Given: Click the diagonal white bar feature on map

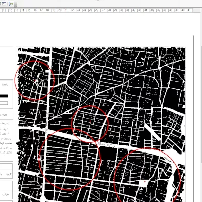Looking at the screenshot, I should pos(153,132).
